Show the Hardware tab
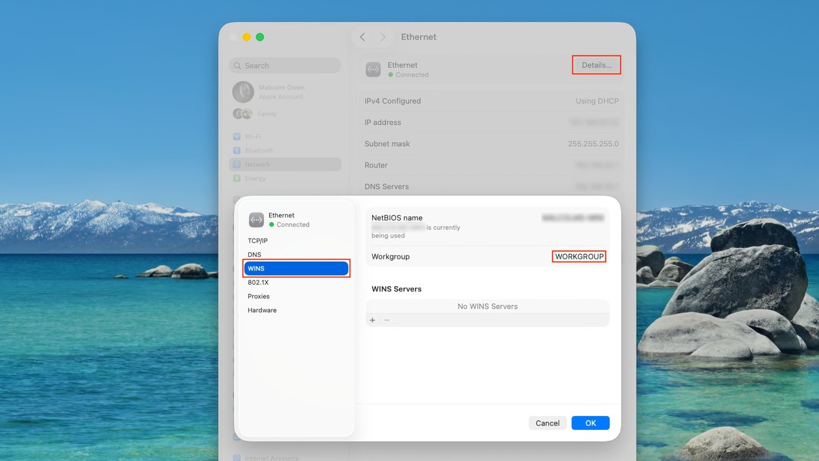This screenshot has height=461, width=819. point(262,310)
